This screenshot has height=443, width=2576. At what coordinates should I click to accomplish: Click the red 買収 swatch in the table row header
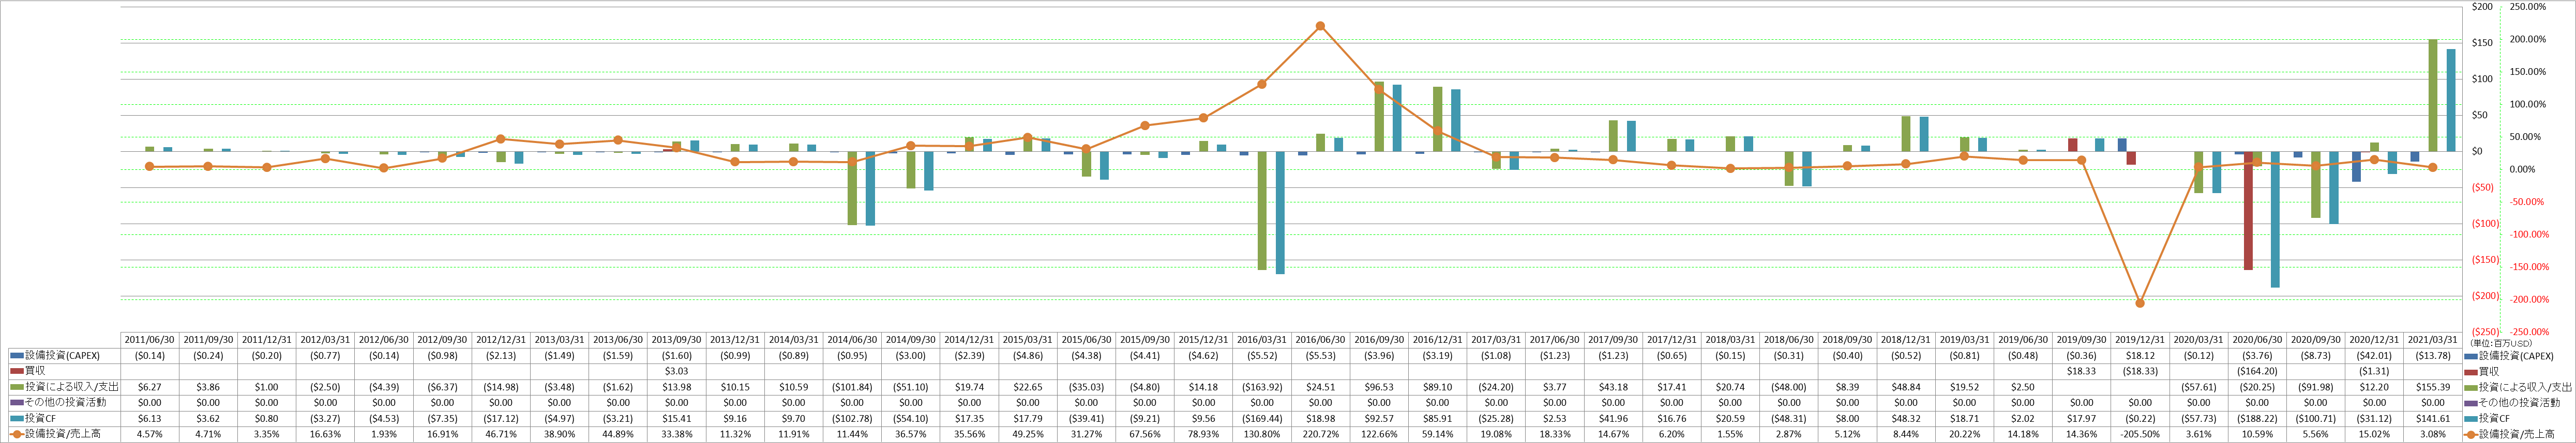tap(16, 370)
